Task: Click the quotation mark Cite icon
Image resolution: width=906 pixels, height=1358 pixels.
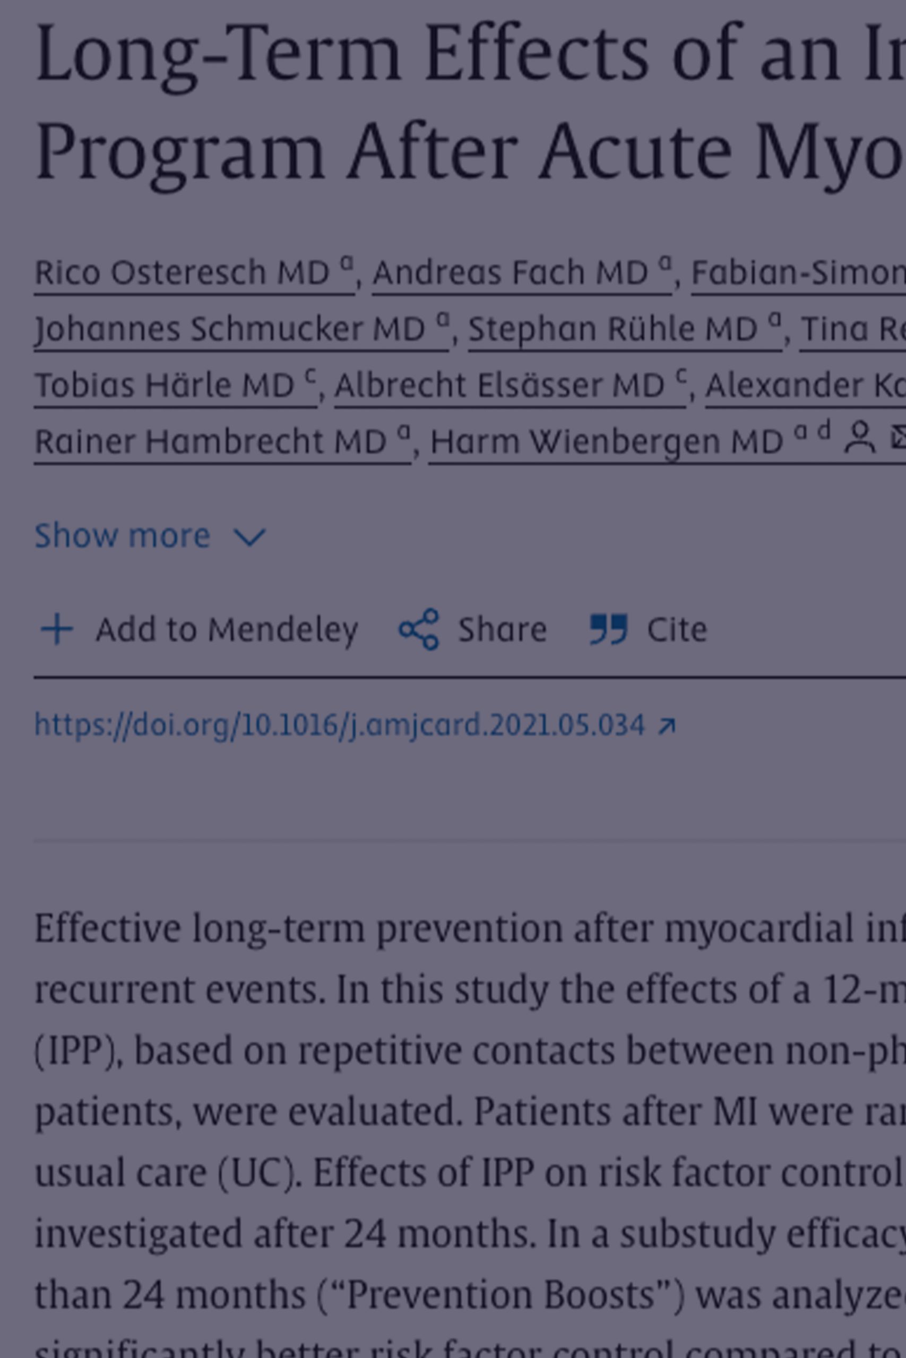Action: click(x=608, y=629)
